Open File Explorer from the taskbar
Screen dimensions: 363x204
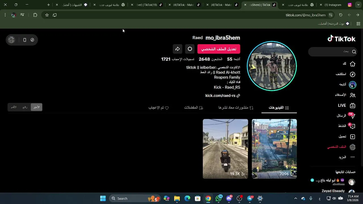pyautogui.click(x=177, y=198)
